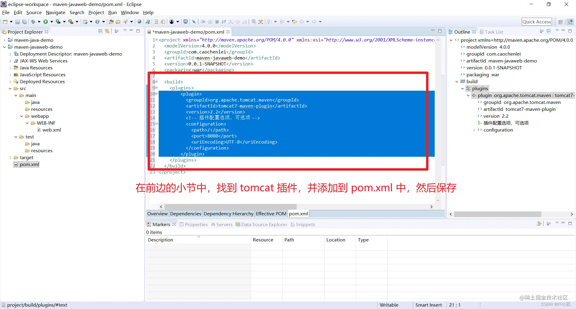This screenshot has height=309, width=576.
Task: Open the Debug configurations dropdown arrow
Action: pyautogui.click(x=39, y=22)
